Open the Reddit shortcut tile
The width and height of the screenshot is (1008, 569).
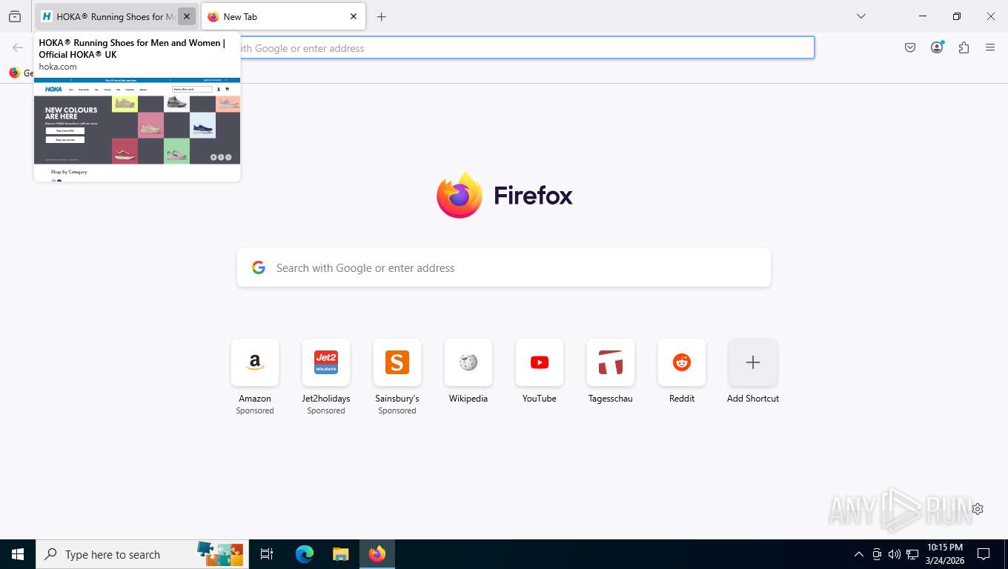pos(682,362)
